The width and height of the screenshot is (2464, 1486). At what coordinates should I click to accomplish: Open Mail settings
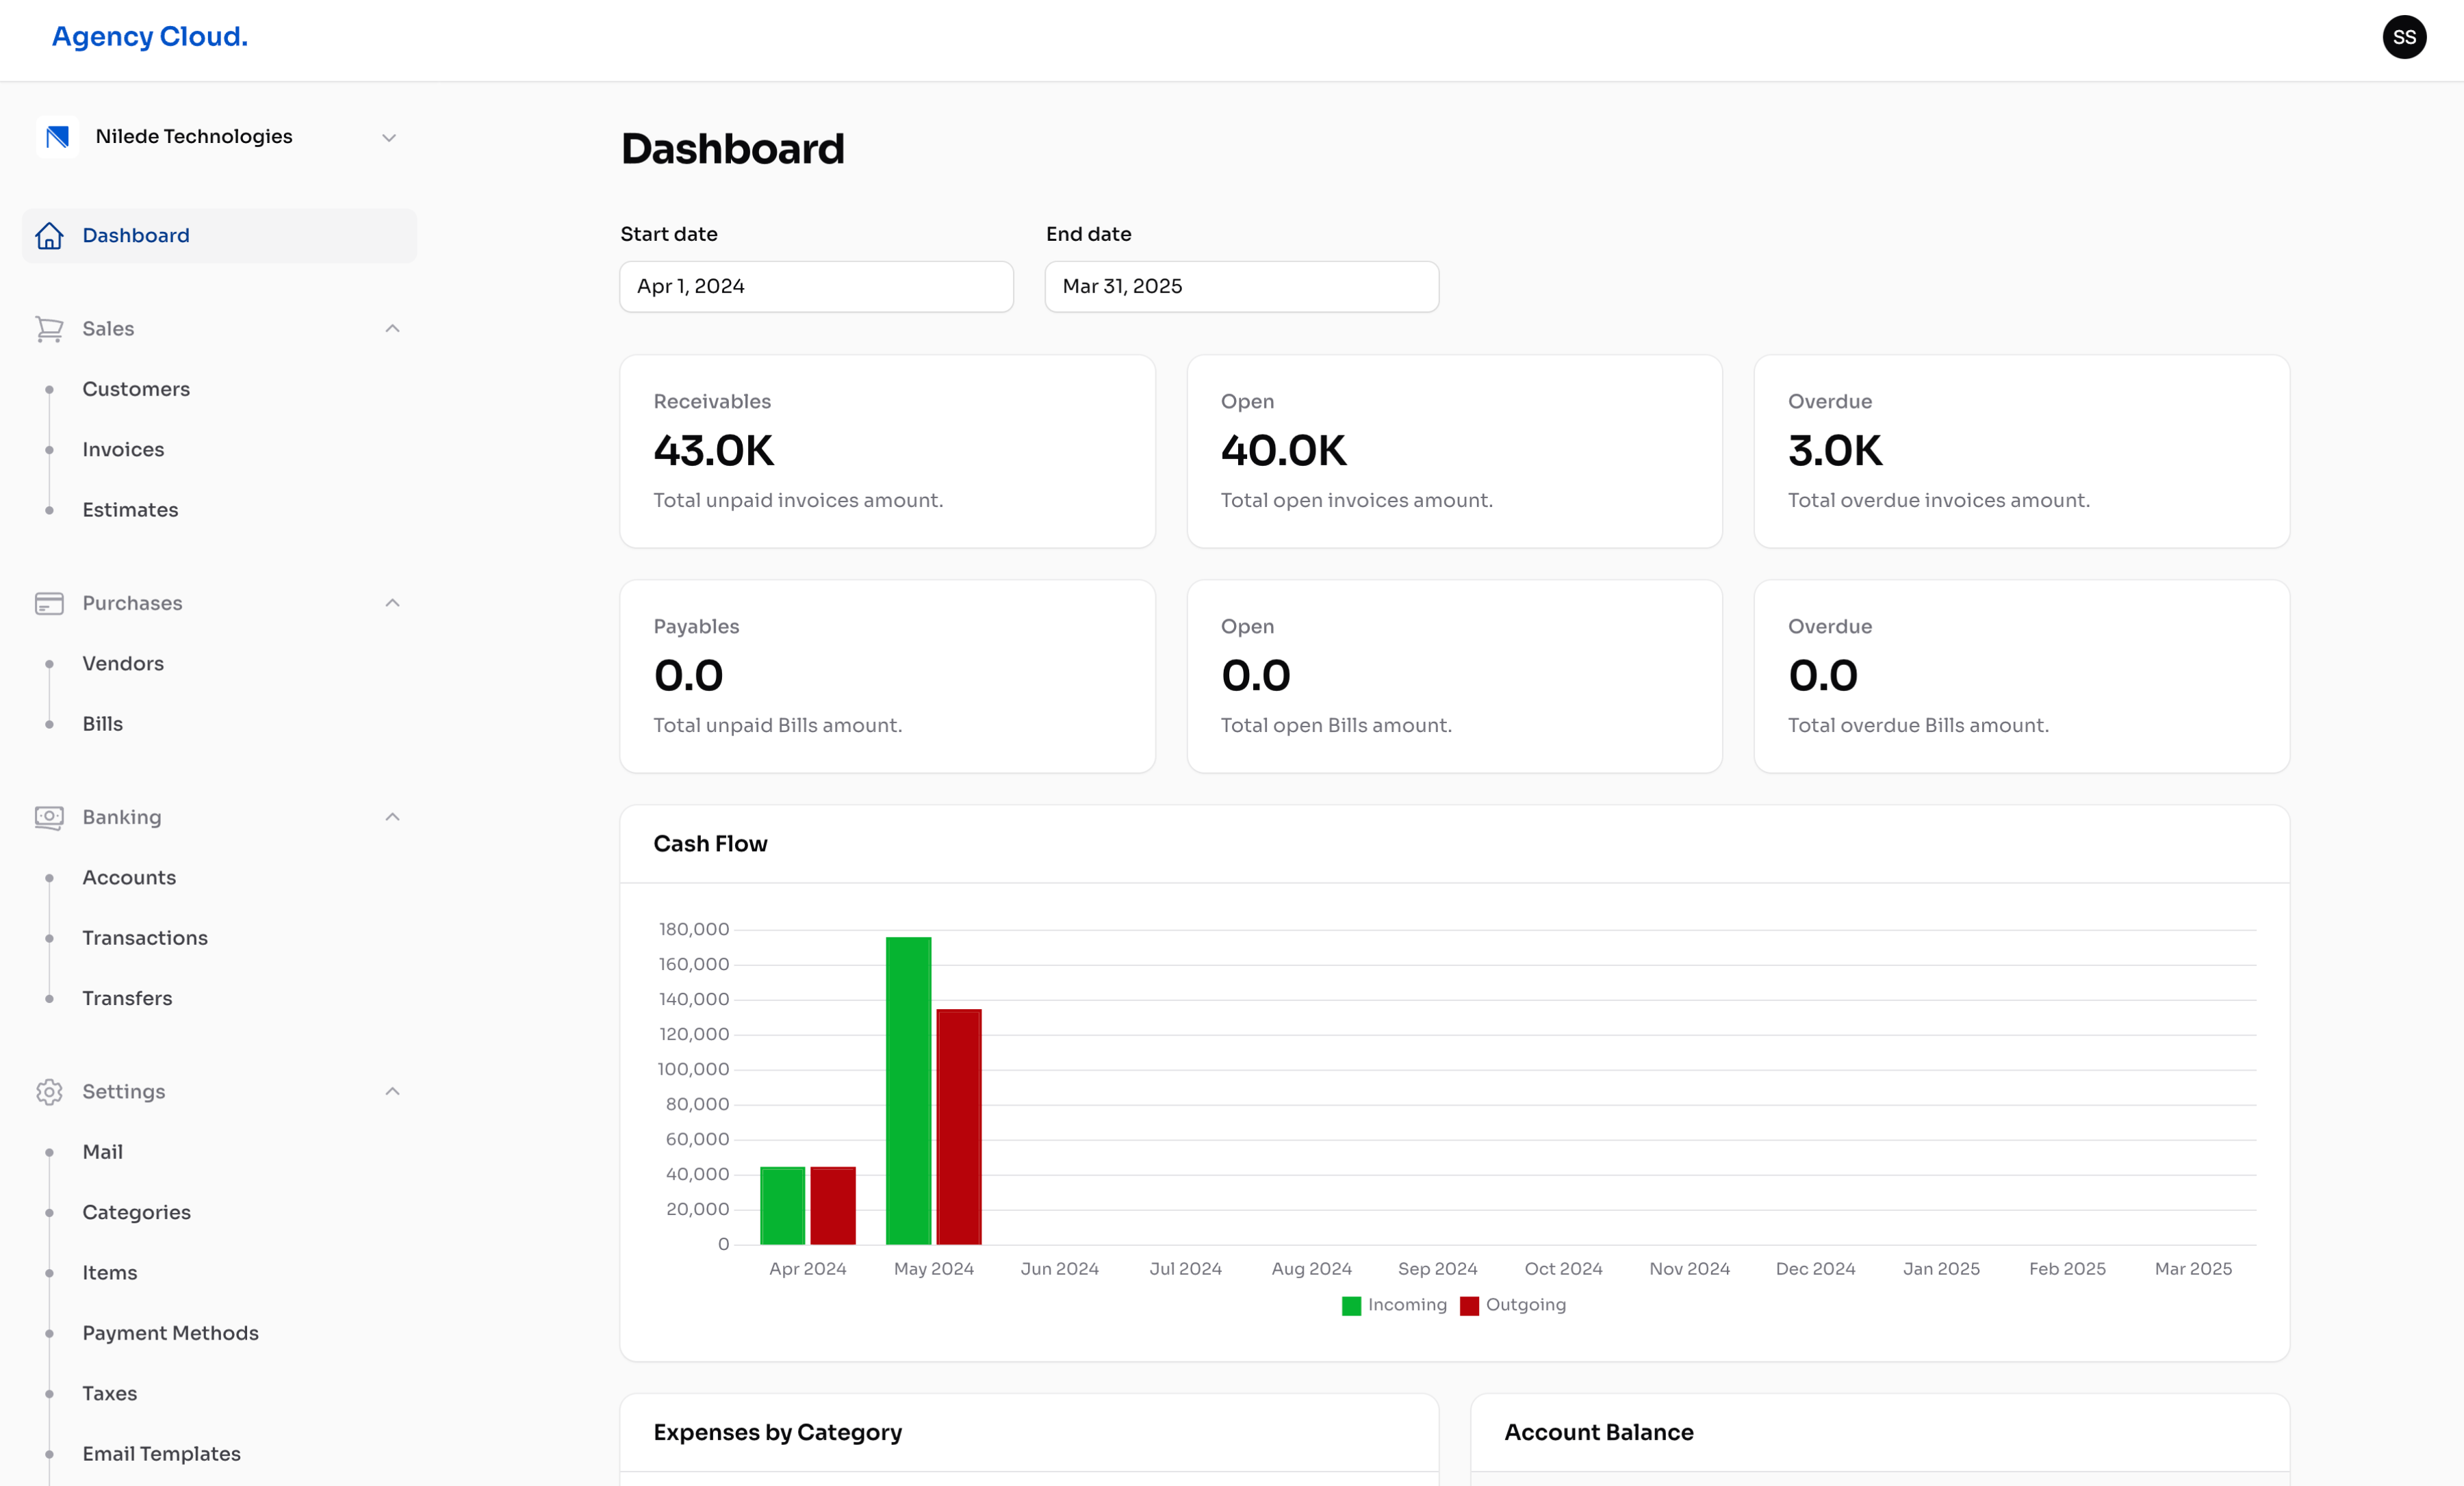103,1152
